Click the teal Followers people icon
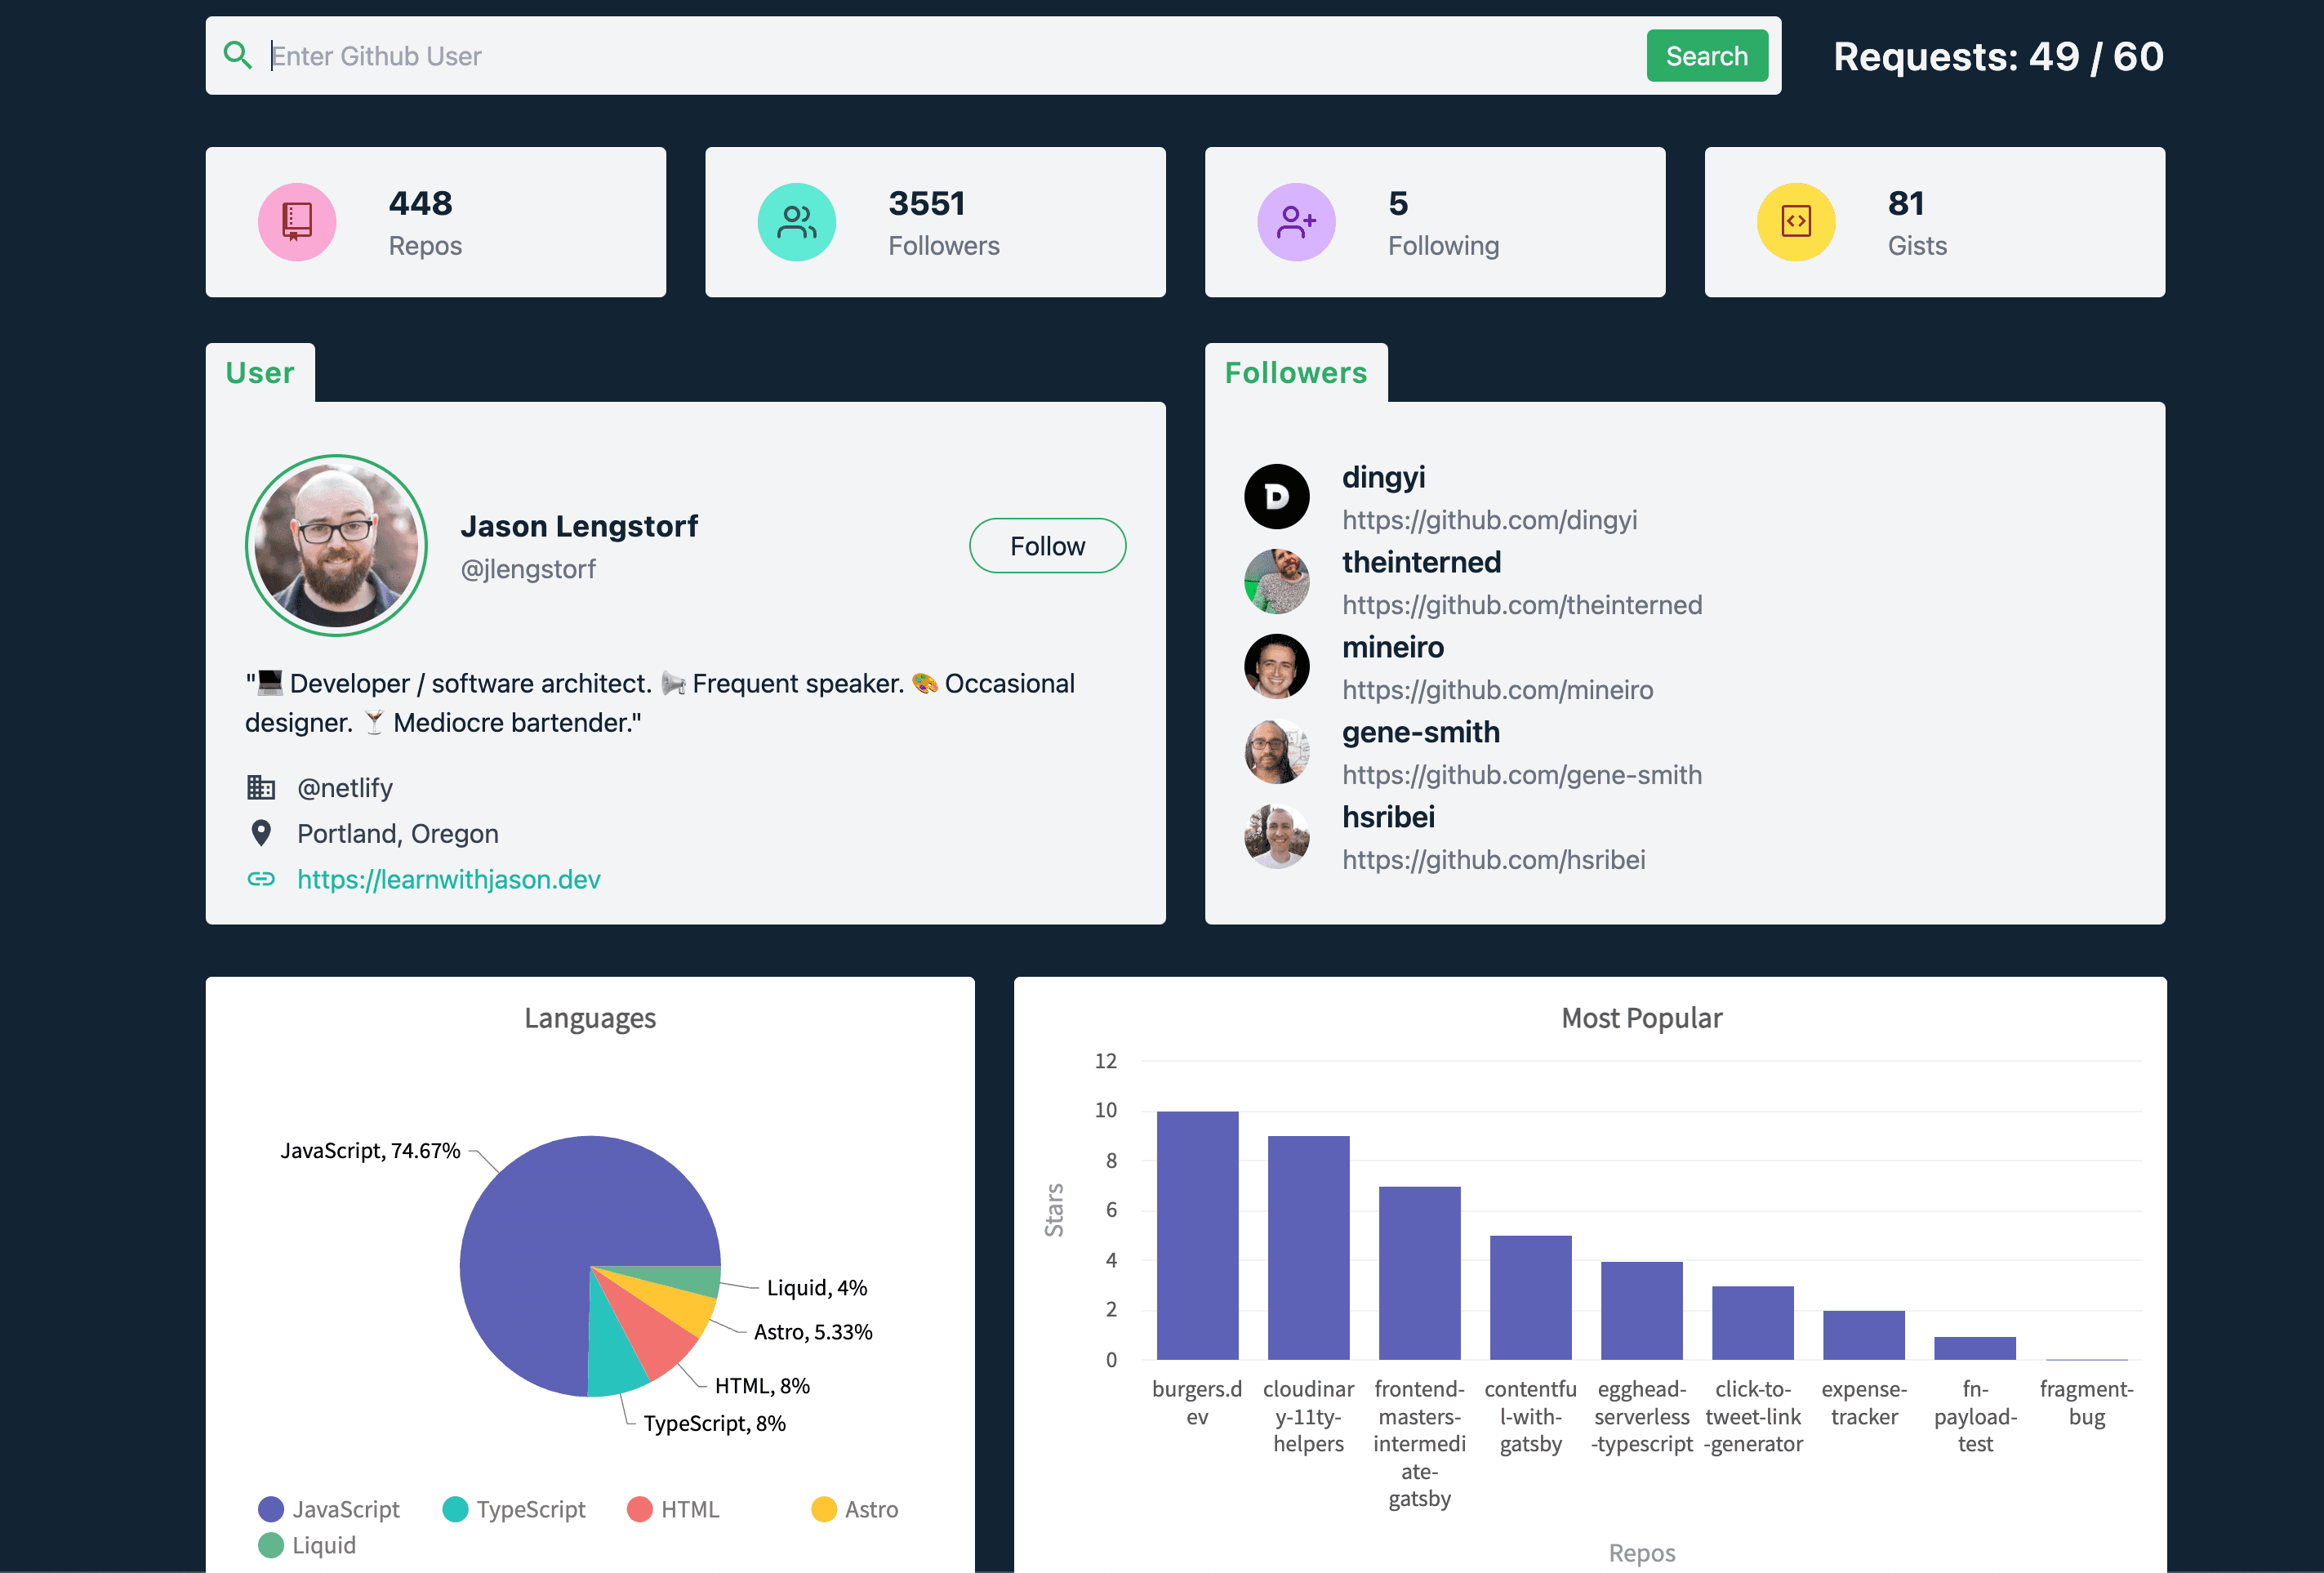This screenshot has height=1573, width=2324. (797, 222)
